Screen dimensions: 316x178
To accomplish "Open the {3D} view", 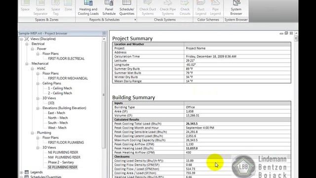I will [51, 103].
